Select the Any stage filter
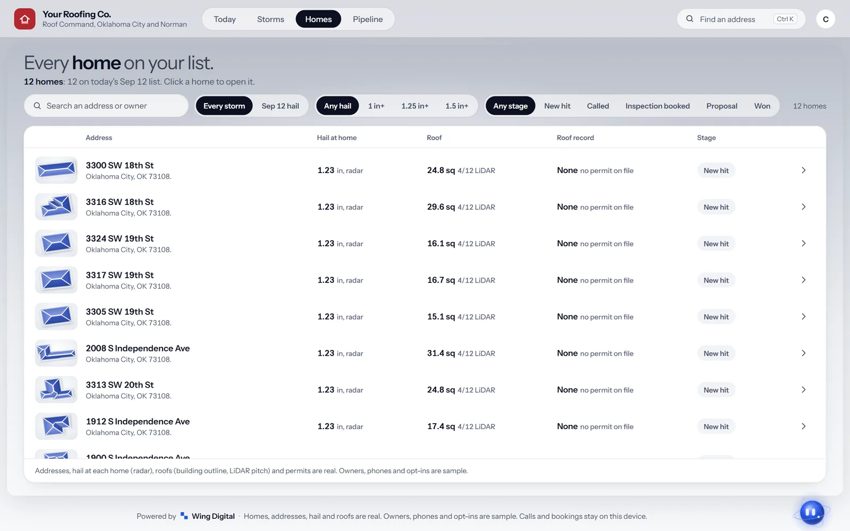Screen dimensions: 850x531 point(511,106)
